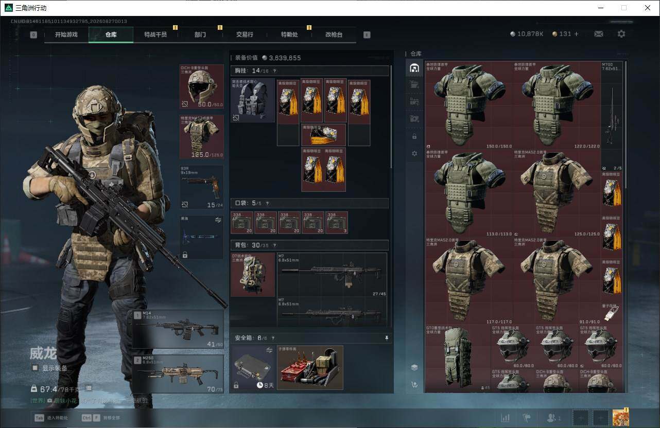Add premium currency with plus beside 131
Viewport: 660px width, 428px height.
576,34
